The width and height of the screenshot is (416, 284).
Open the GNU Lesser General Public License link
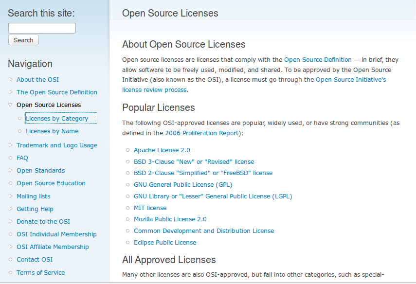pos(213,196)
